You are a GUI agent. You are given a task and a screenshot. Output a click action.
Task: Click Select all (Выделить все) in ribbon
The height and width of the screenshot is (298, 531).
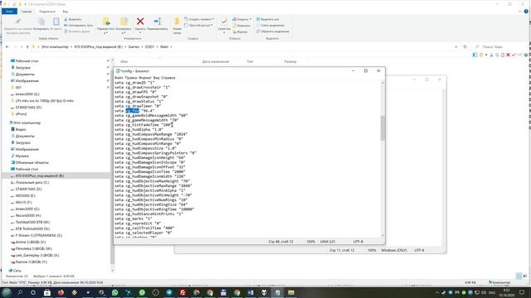click(x=267, y=19)
